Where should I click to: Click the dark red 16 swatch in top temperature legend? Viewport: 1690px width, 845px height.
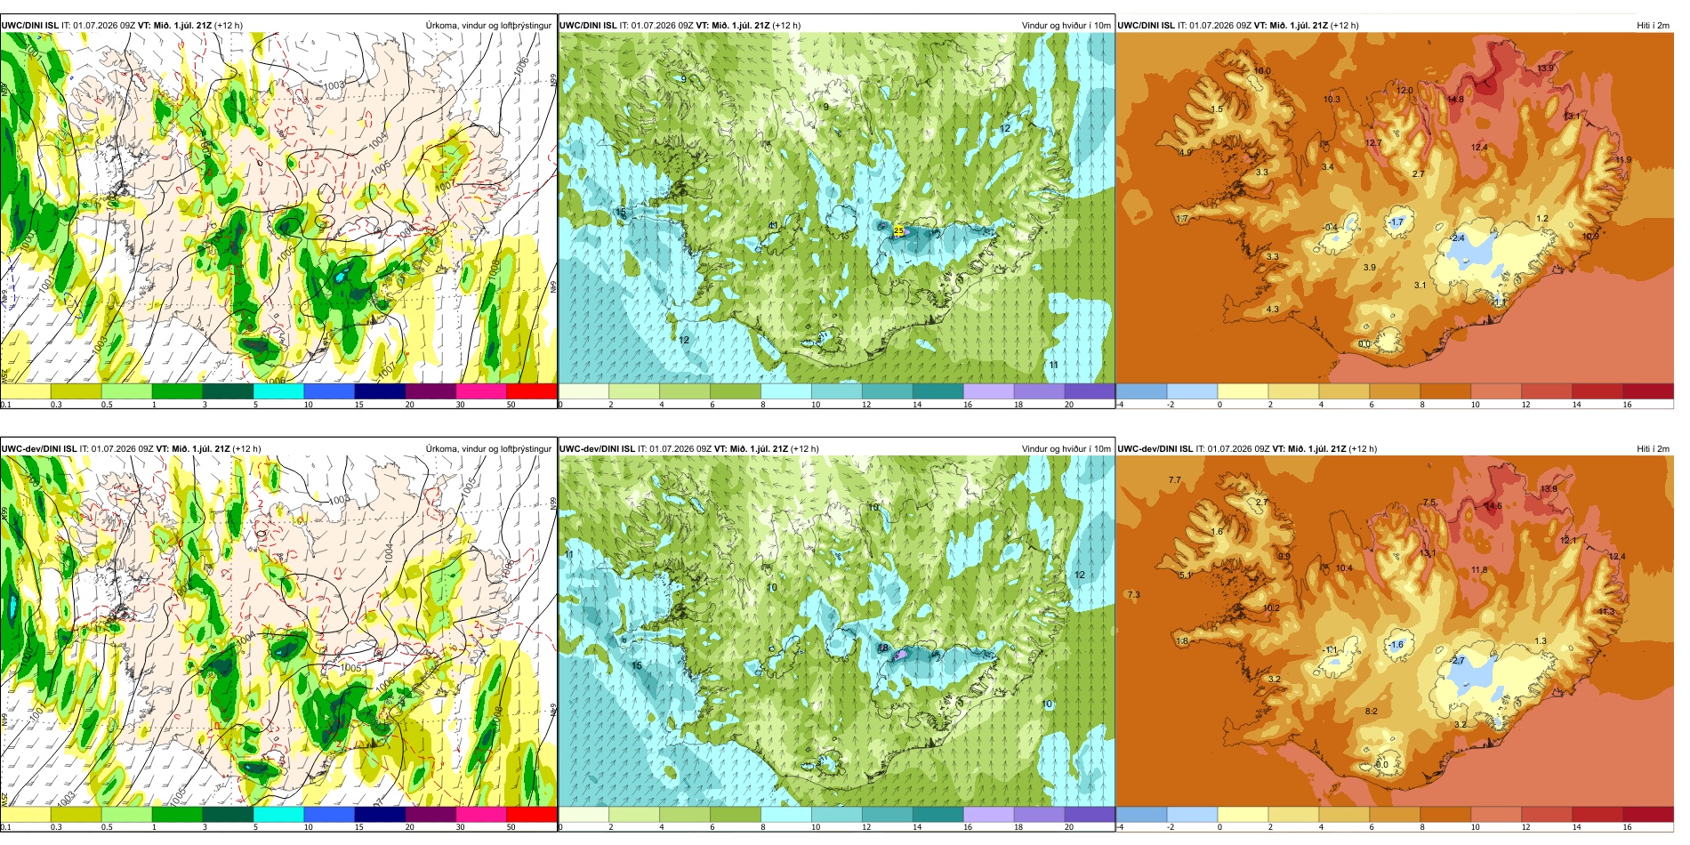coord(1648,391)
